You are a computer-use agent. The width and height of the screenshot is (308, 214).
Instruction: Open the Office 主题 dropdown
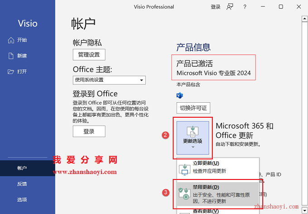click(x=109, y=80)
